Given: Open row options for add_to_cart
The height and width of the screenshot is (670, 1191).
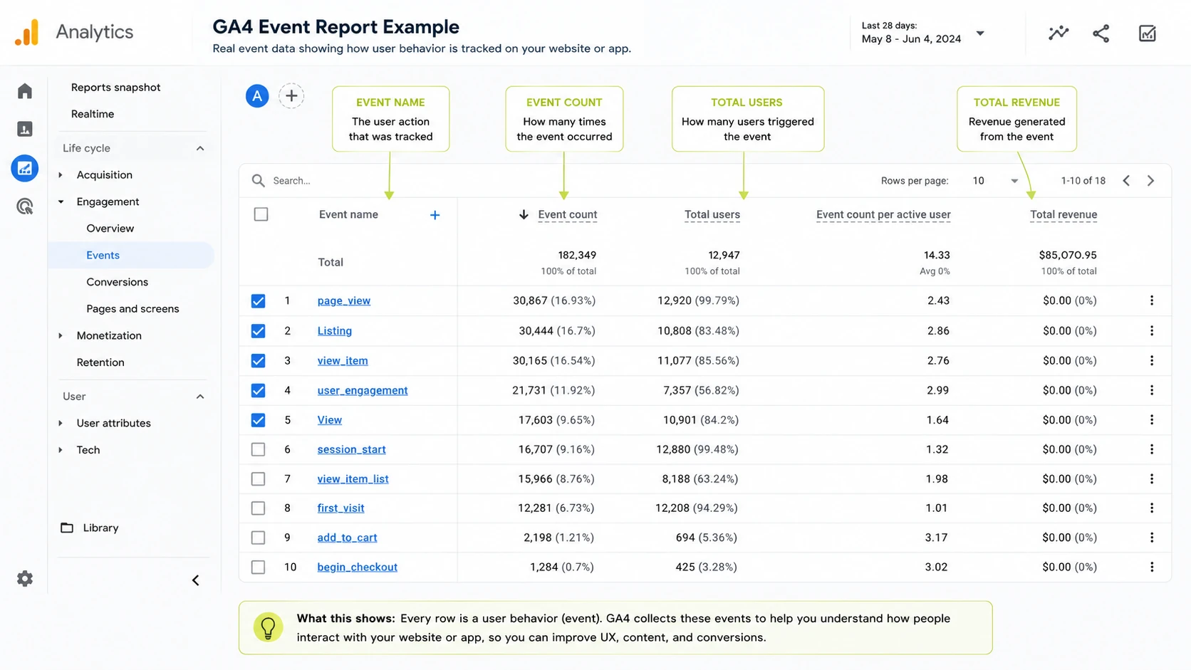Looking at the screenshot, I should [x=1152, y=538].
